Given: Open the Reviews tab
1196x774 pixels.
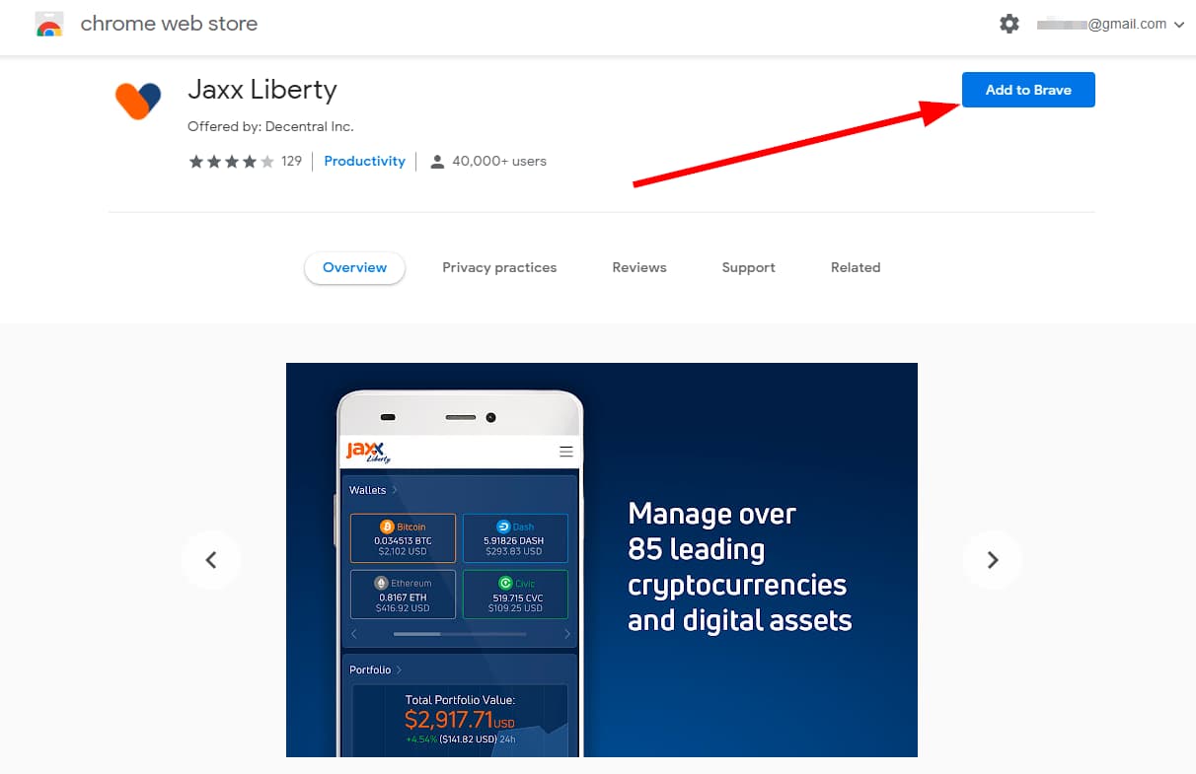Looking at the screenshot, I should 639,267.
